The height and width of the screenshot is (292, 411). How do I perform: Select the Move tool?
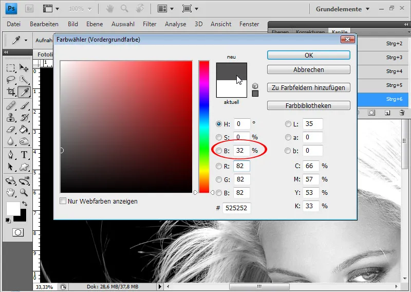(24, 68)
